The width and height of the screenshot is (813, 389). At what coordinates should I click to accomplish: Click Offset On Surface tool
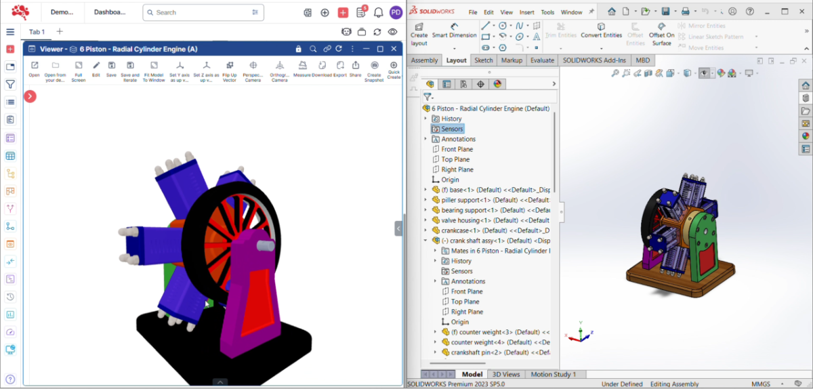click(x=661, y=30)
